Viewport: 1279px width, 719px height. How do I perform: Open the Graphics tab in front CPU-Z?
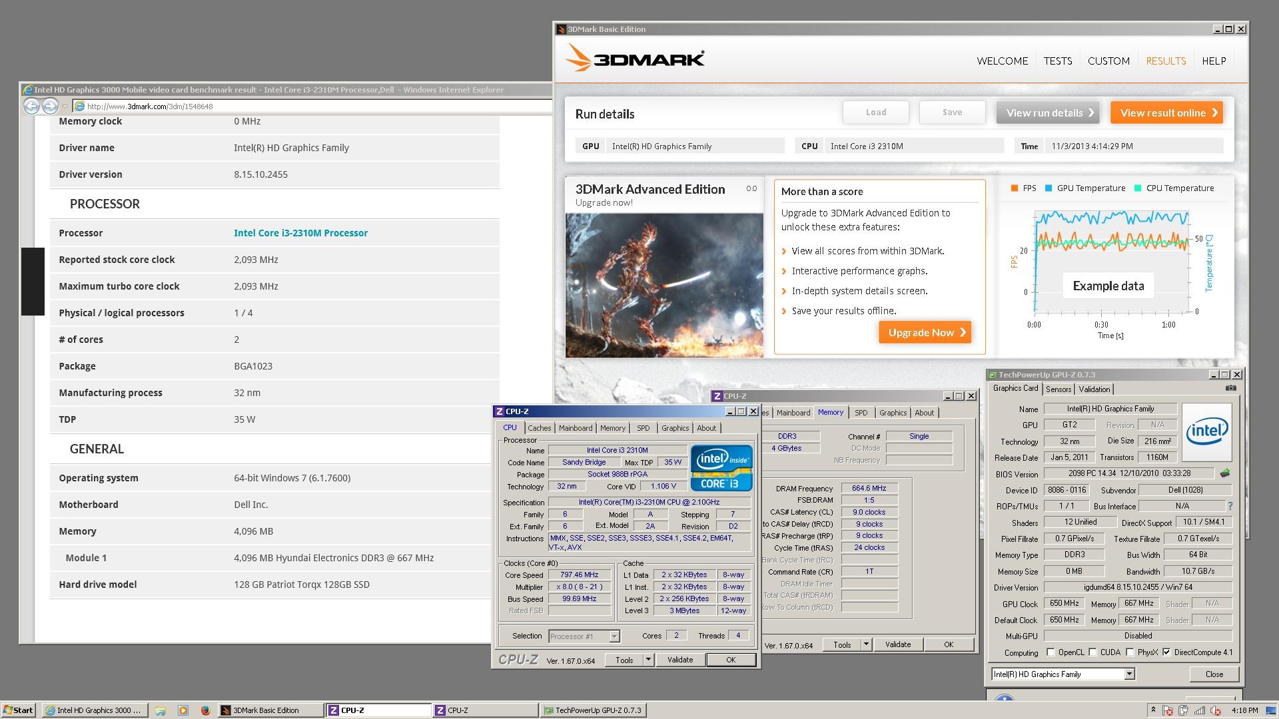pos(675,428)
